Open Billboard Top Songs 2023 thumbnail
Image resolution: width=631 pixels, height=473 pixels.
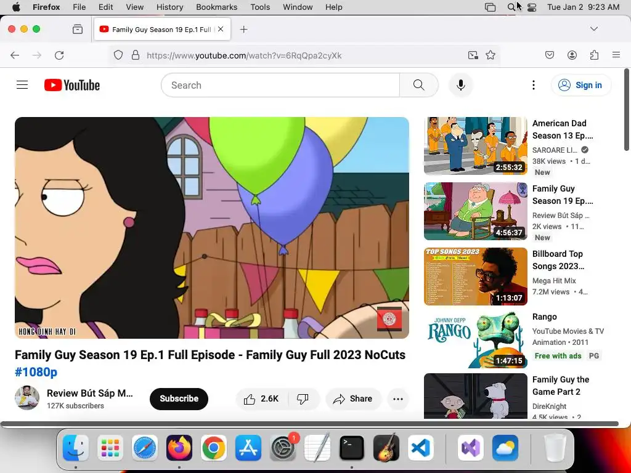point(475,277)
